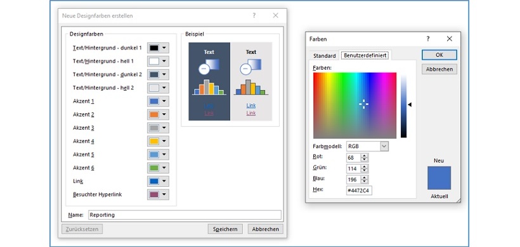Click the Farbmodell label
The width and height of the screenshot is (520, 247).
327,146
